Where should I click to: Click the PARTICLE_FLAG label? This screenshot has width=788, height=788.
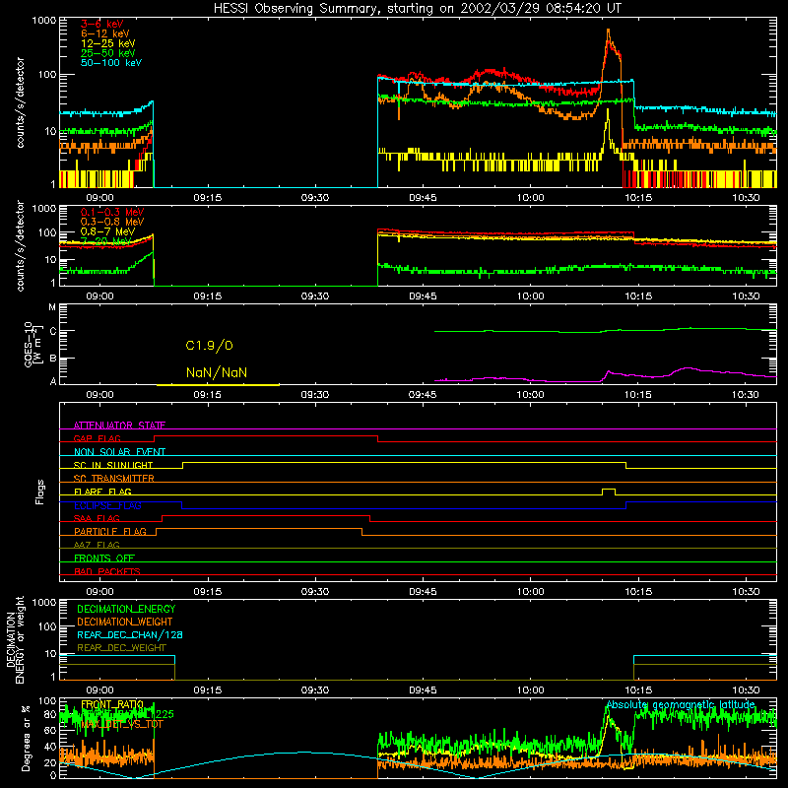110,532
